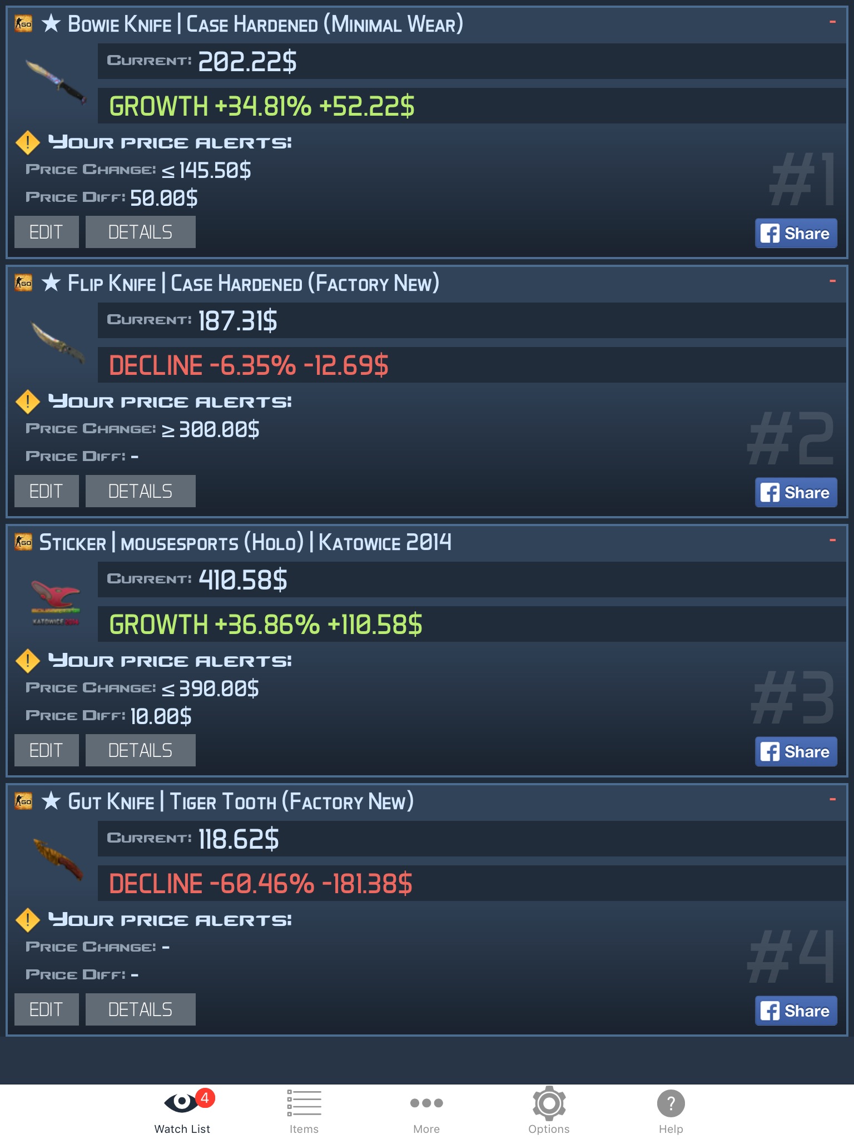Edit alerts for Bowie Knife Case Hardened
854x1139 pixels.
click(x=47, y=232)
